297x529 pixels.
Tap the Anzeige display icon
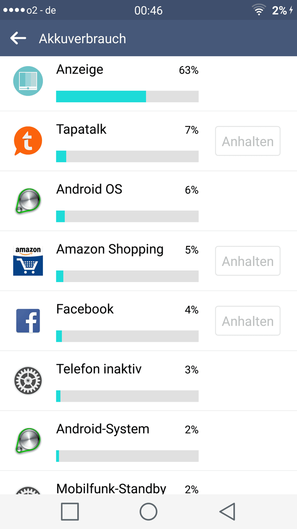click(28, 81)
